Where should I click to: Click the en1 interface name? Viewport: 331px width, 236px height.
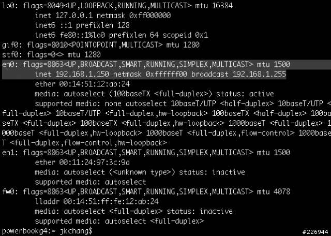coord(8,154)
